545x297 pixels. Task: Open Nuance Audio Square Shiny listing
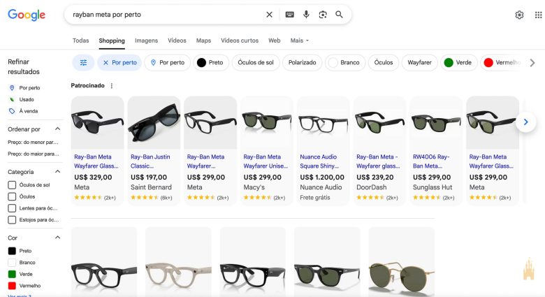pos(323,150)
